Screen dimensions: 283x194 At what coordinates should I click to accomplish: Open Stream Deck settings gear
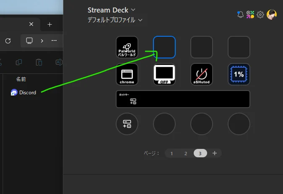(260, 15)
